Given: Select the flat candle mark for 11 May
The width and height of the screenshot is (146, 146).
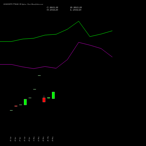Looking at the screenshot, I should coord(35,89).
